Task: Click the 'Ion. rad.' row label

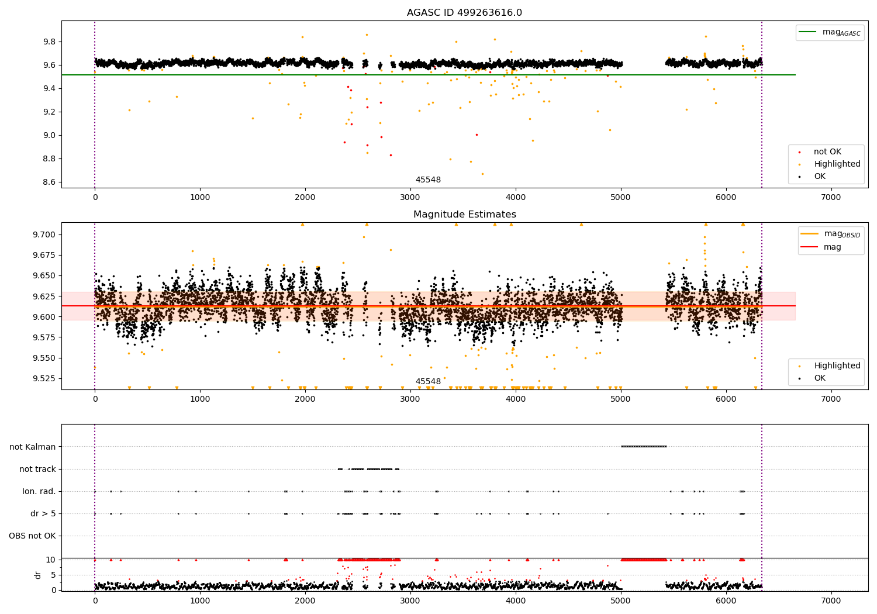Action: point(39,492)
